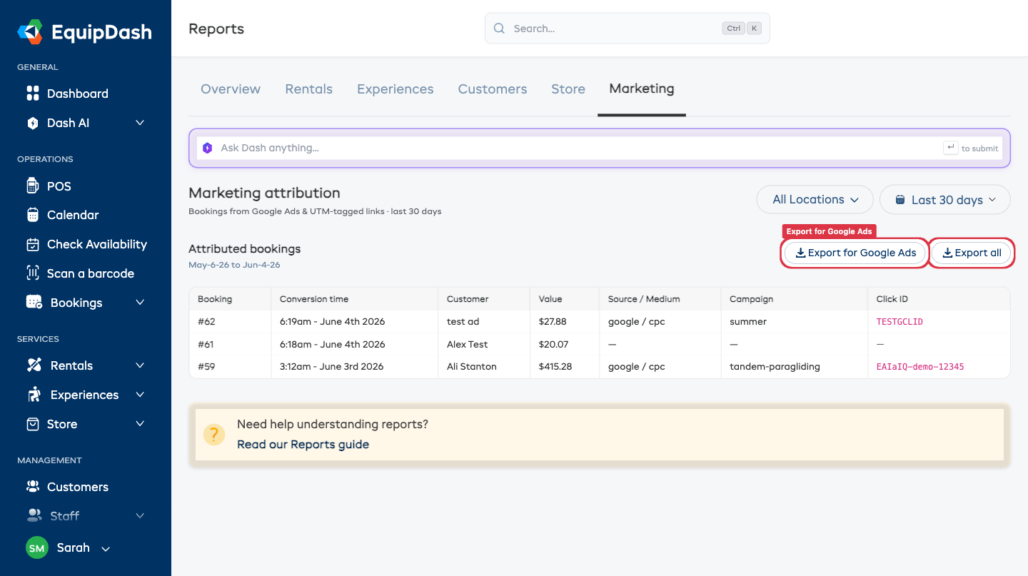The height and width of the screenshot is (576, 1028).
Task: Open the Sarah account menu chevron
Action: coord(106,549)
